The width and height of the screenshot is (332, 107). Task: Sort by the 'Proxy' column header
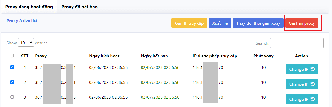coord(41,56)
